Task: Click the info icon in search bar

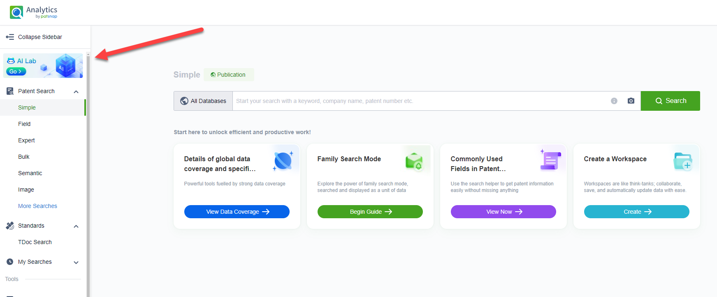Action: [614, 101]
